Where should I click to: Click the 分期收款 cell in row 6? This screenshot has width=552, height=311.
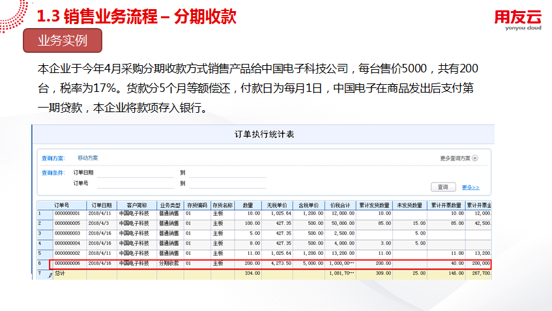pos(169,263)
